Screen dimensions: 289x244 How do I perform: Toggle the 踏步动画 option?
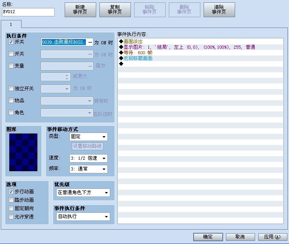[11, 200]
